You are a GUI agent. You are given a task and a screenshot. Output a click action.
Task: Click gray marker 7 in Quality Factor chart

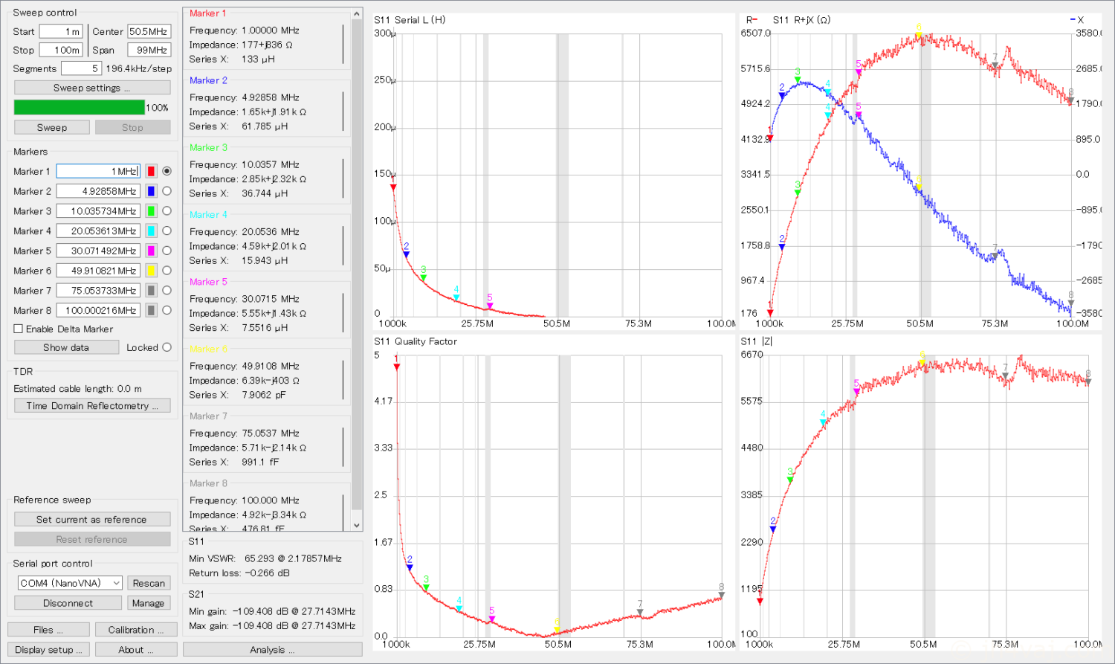pos(640,612)
